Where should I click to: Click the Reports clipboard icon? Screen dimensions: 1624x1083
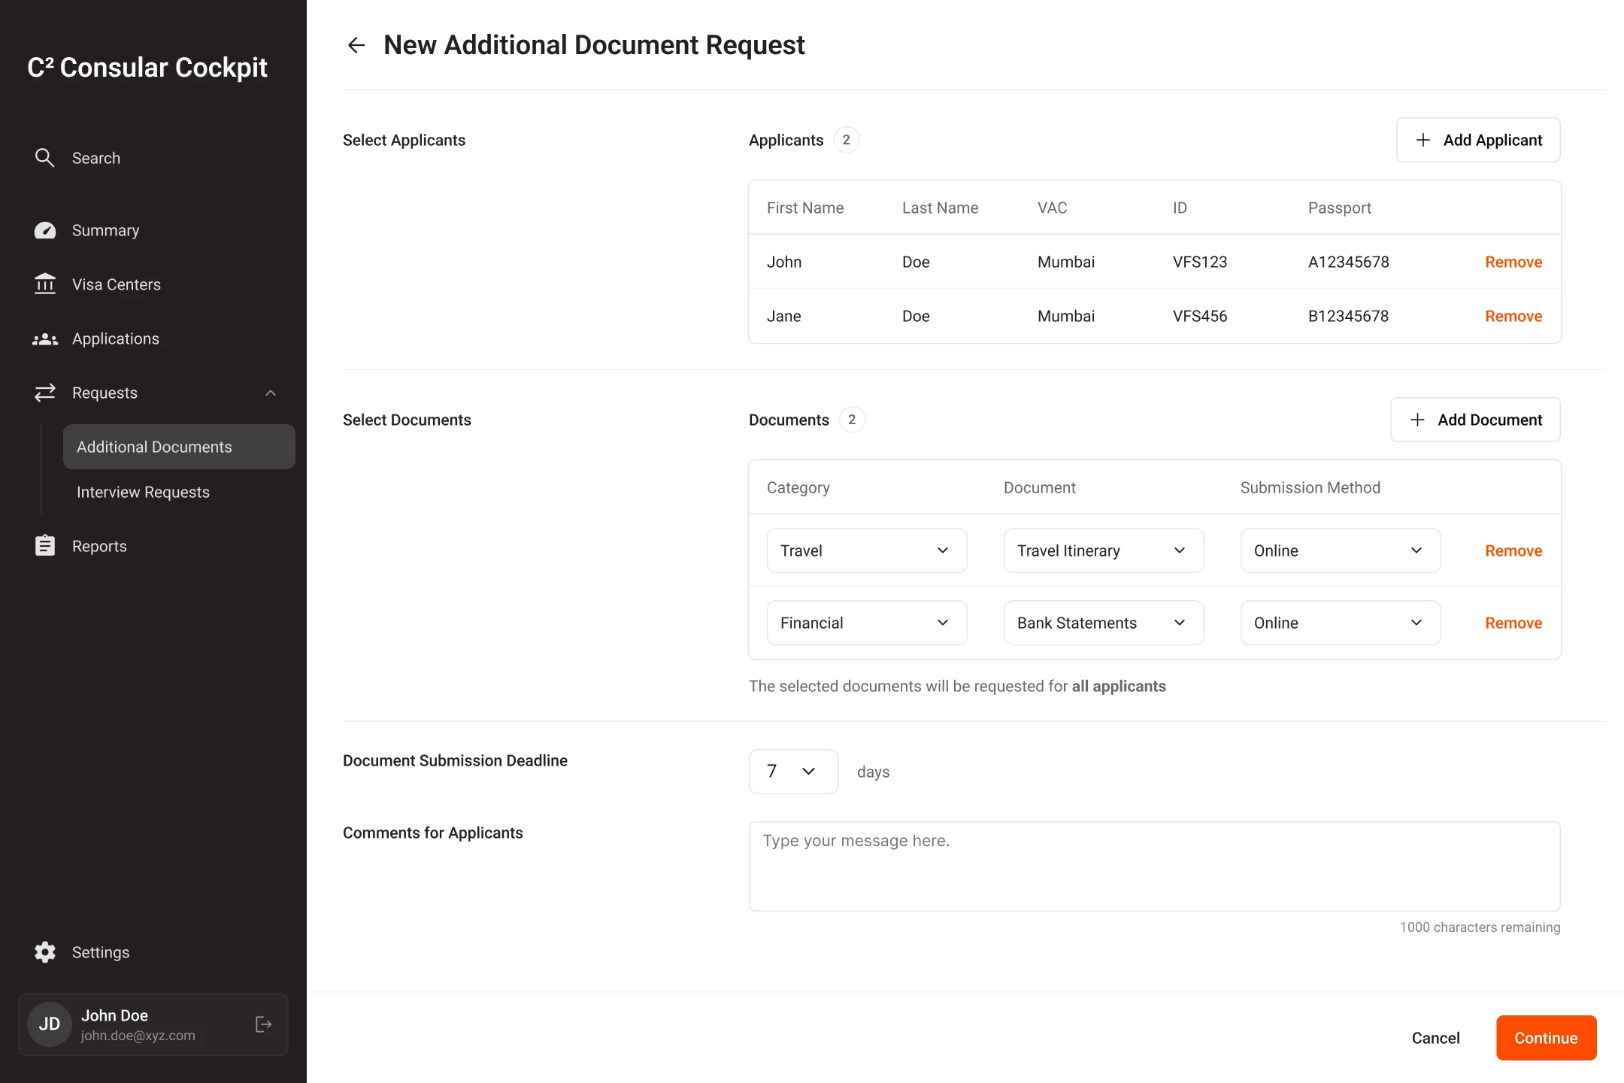[45, 546]
